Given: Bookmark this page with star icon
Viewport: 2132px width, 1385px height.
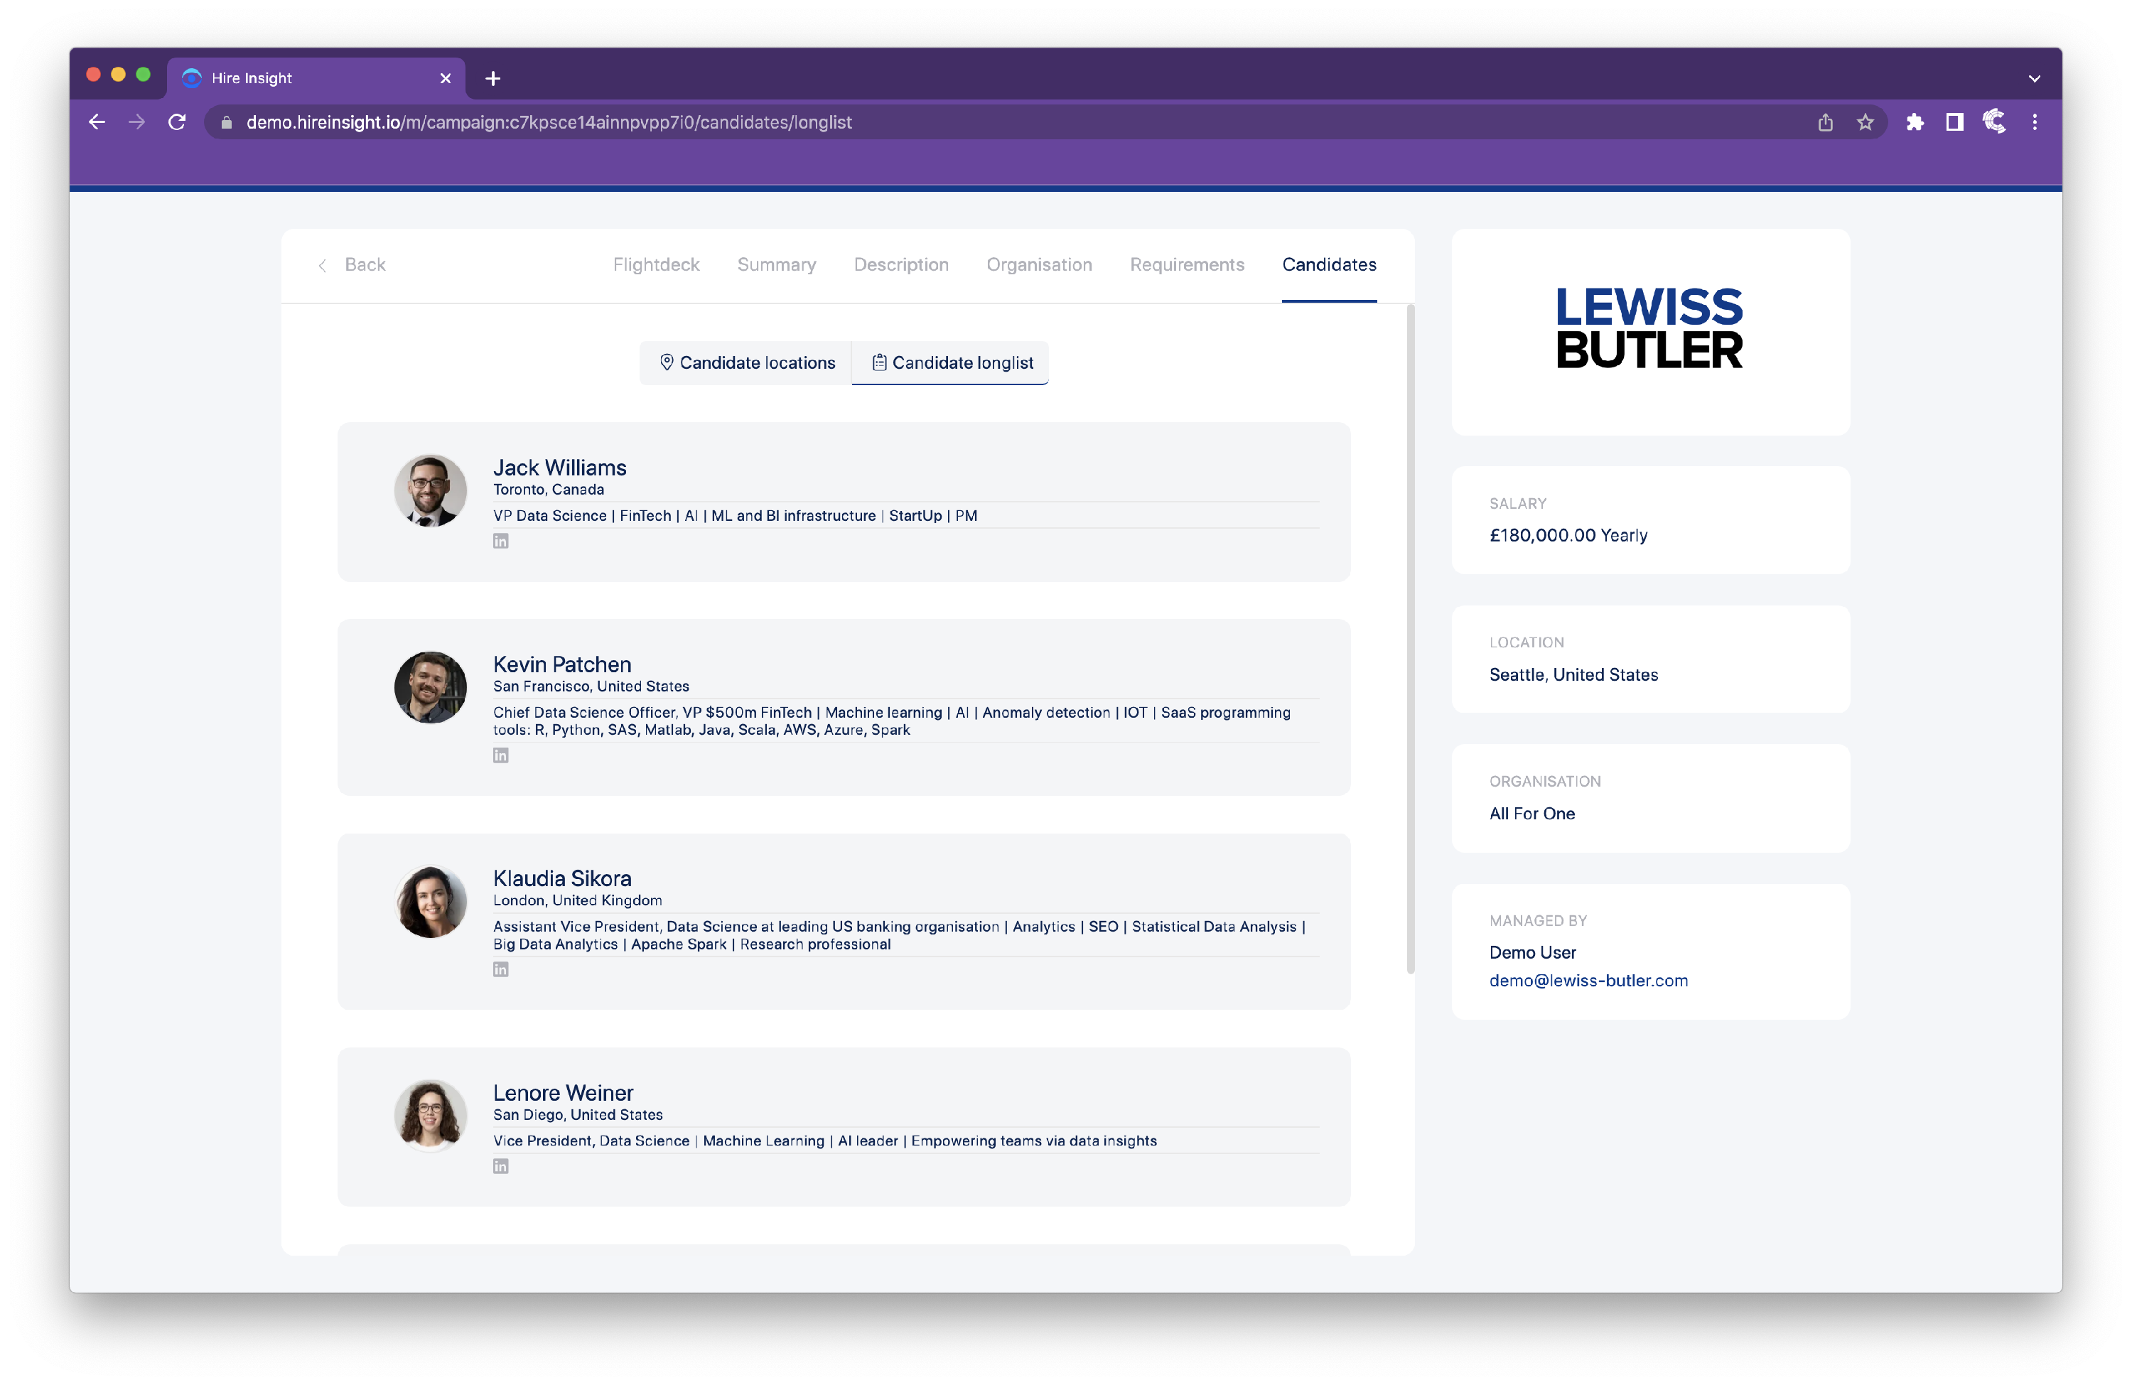Looking at the screenshot, I should [x=1865, y=123].
